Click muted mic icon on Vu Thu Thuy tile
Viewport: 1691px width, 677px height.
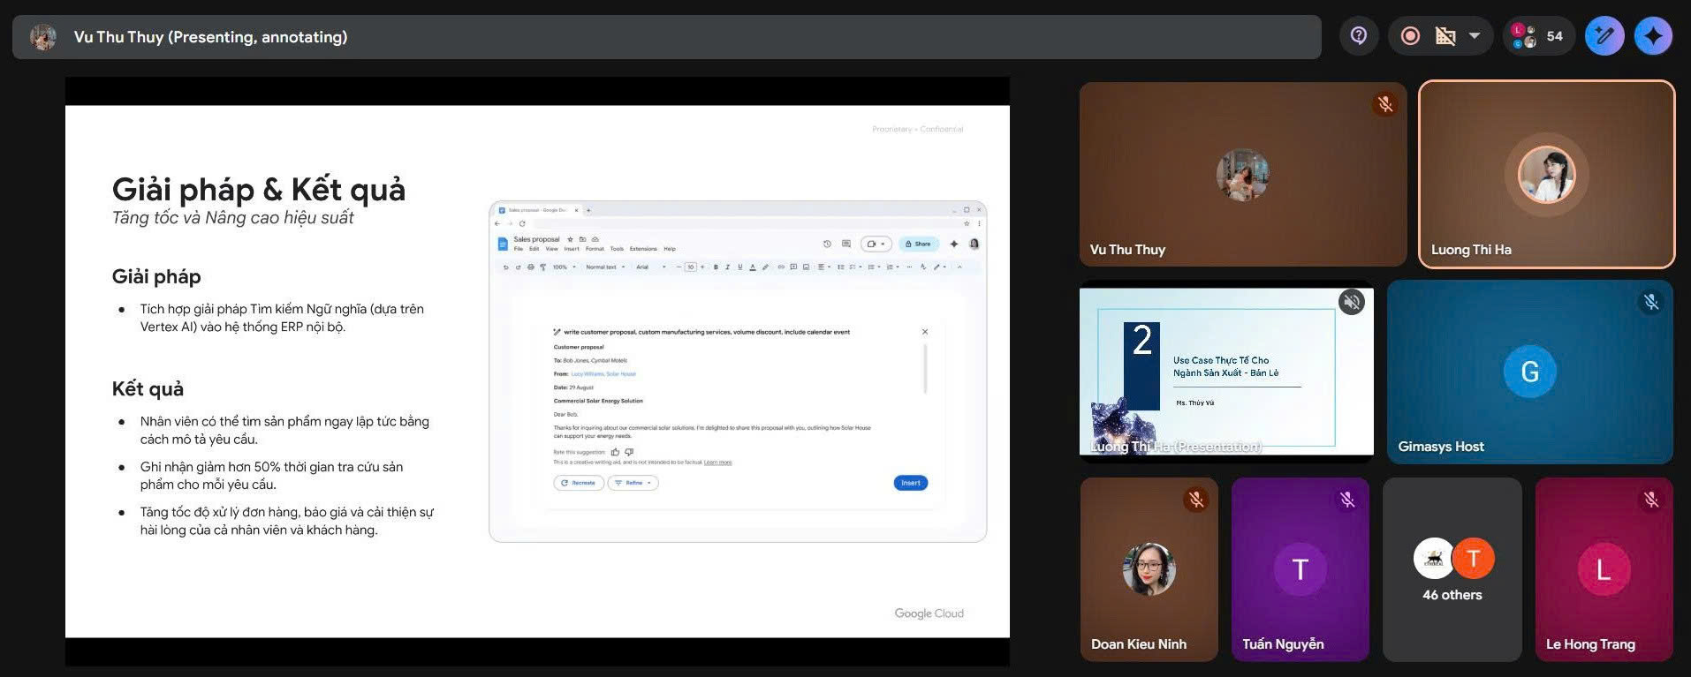coord(1384,104)
